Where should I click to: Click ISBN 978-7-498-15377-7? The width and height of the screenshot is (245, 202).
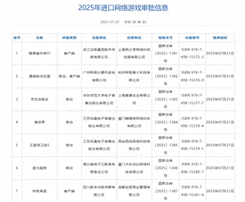coord(192,99)
